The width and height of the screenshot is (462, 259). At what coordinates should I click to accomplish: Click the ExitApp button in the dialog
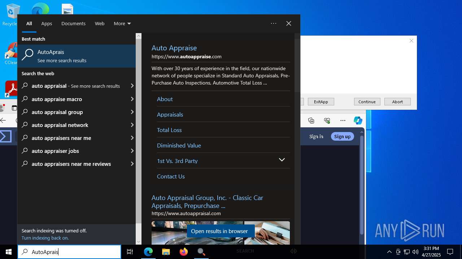pos(321,102)
